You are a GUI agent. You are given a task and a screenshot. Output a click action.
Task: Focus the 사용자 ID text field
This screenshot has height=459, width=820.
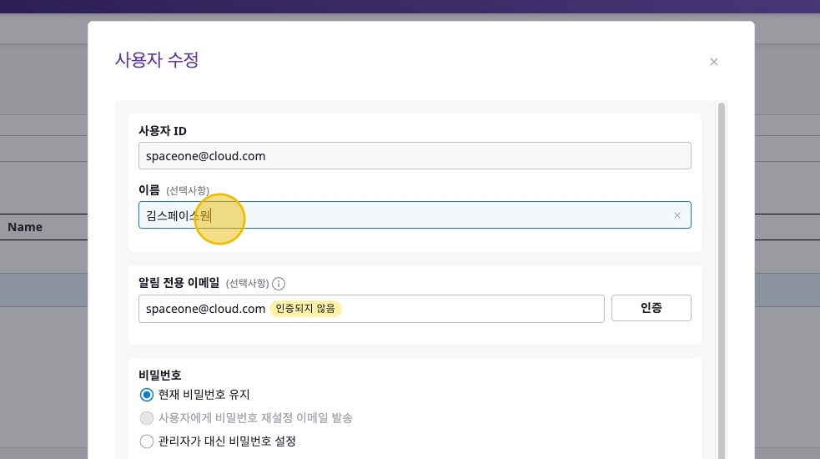click(414, 156)
